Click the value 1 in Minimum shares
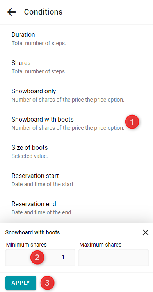153x292 pixels. tap(63, 258)
